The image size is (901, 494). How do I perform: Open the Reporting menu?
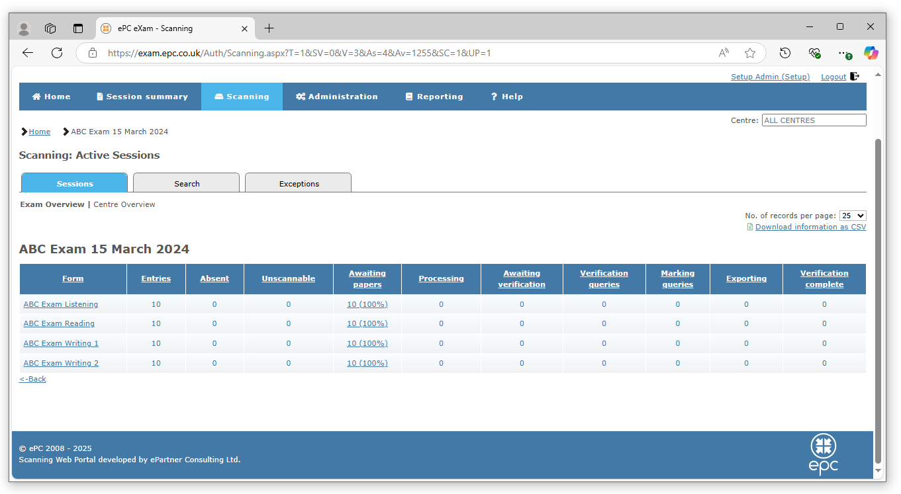434,97
